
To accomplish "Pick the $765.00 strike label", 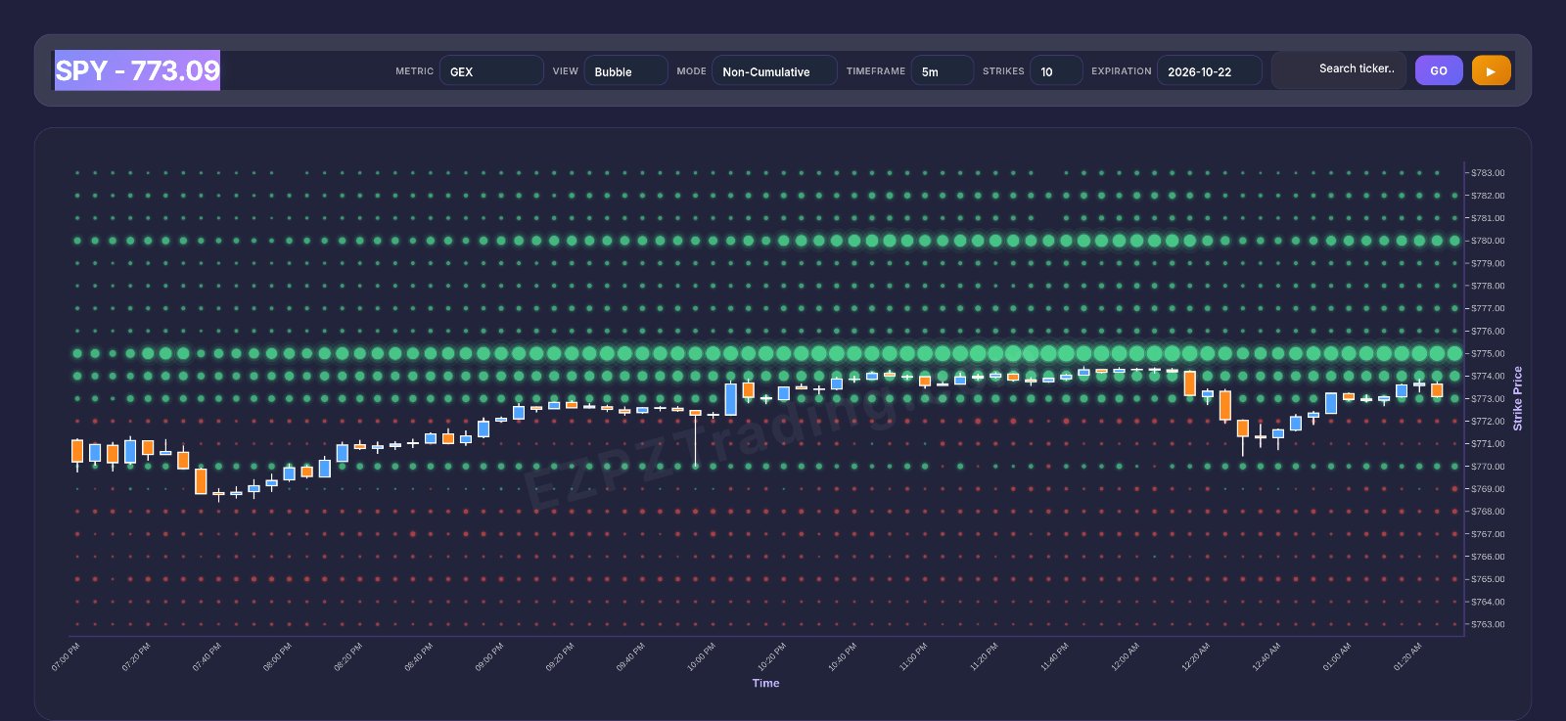I will pyautogui.click(x=1488, y=579).
